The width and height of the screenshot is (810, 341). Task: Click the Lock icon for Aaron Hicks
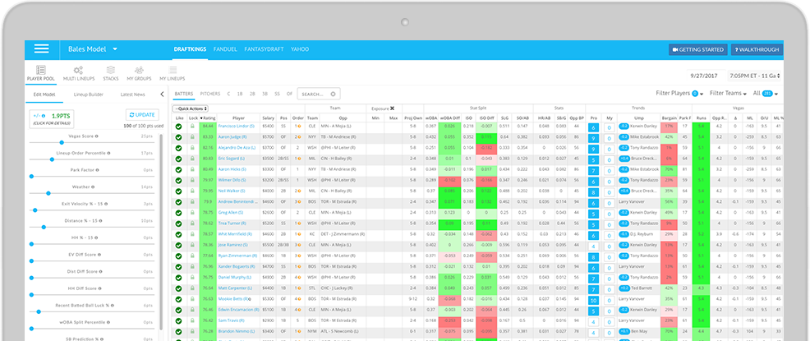[x=193, y=169]
